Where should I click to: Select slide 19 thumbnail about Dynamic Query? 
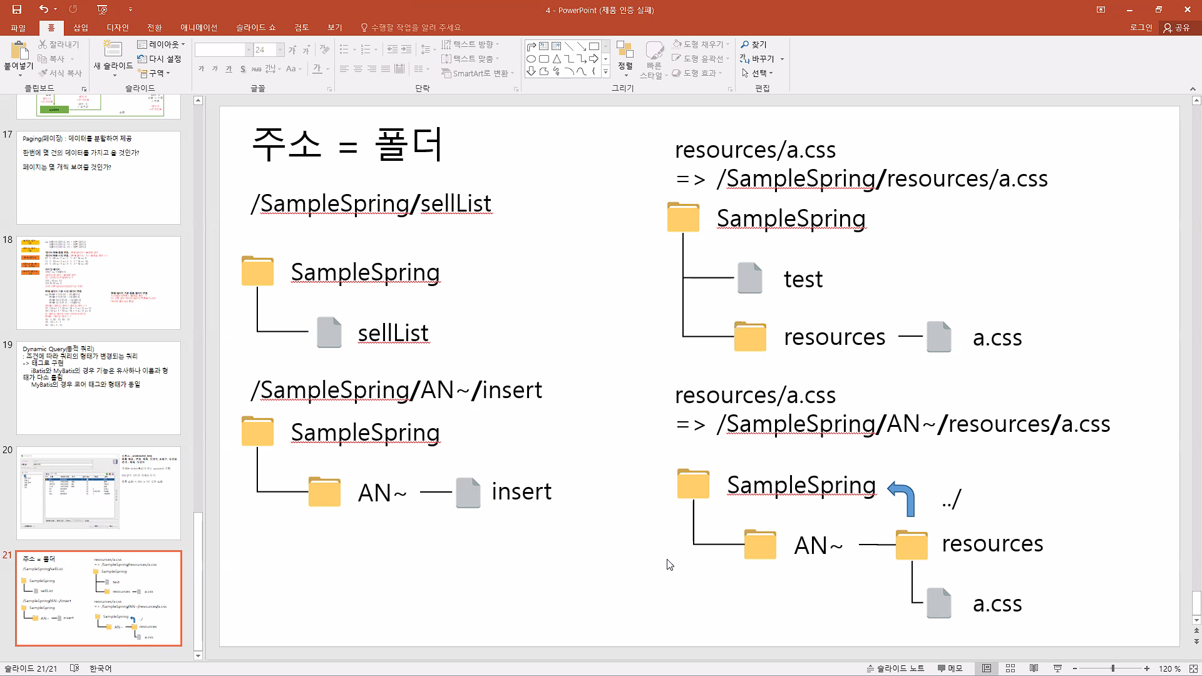[x=98, y=388]
